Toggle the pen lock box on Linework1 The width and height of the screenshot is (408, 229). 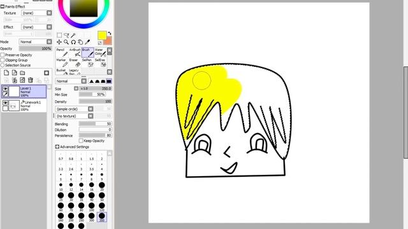[5, 108]
